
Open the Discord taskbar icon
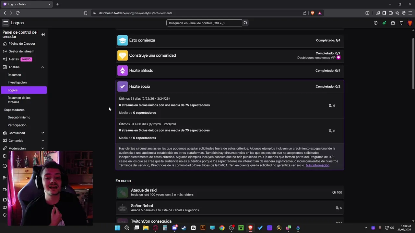point(174,228)
